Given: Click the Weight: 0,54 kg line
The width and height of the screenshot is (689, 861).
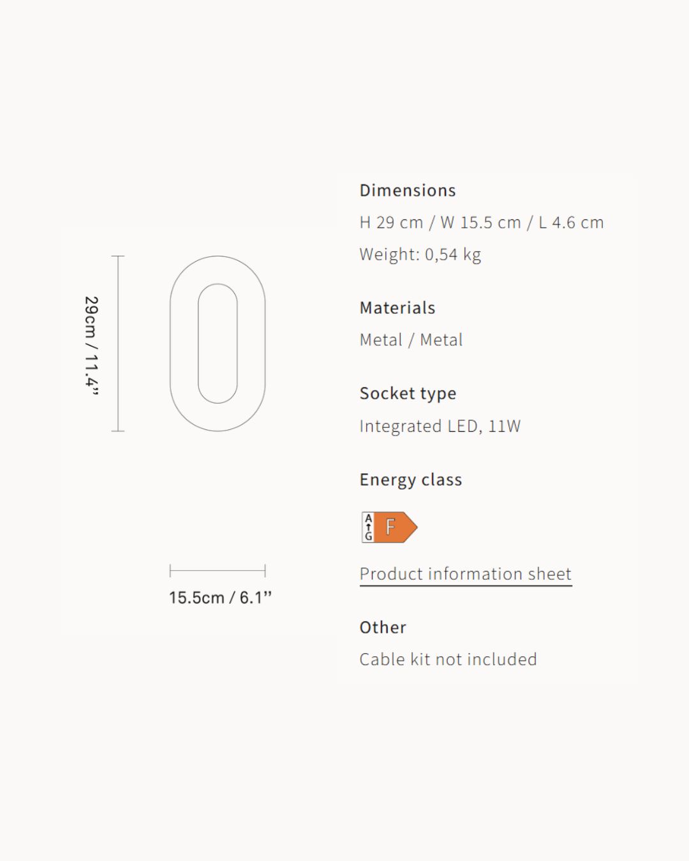Looking at the screenshot, I should coord(420,254).
